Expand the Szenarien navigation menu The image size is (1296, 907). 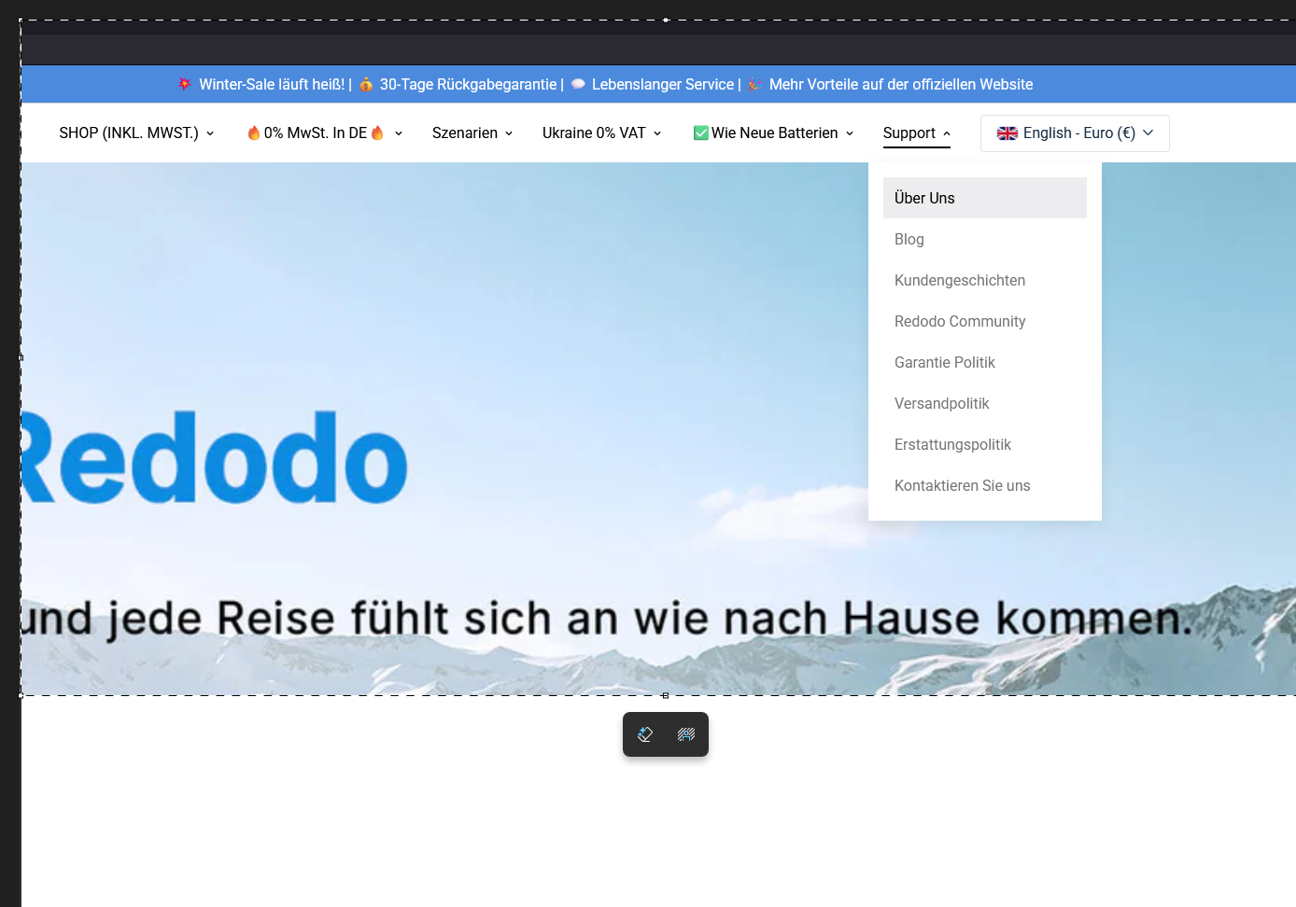click(472, 133)
